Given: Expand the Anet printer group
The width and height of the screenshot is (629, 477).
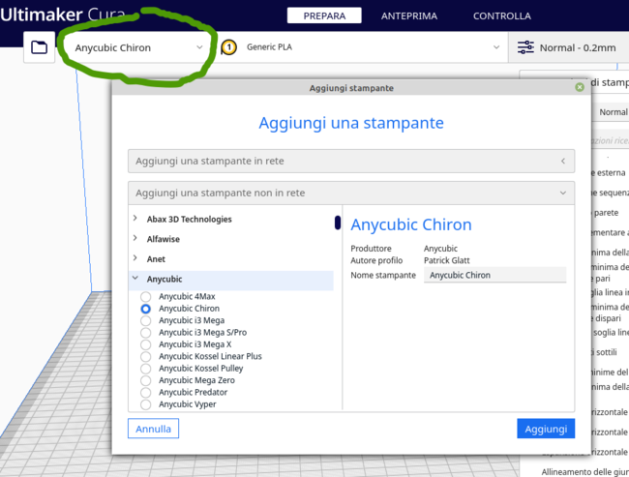Looking at the screenshot, I should point(135,259).
